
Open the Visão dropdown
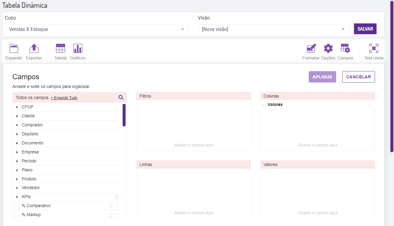[273, 29]
